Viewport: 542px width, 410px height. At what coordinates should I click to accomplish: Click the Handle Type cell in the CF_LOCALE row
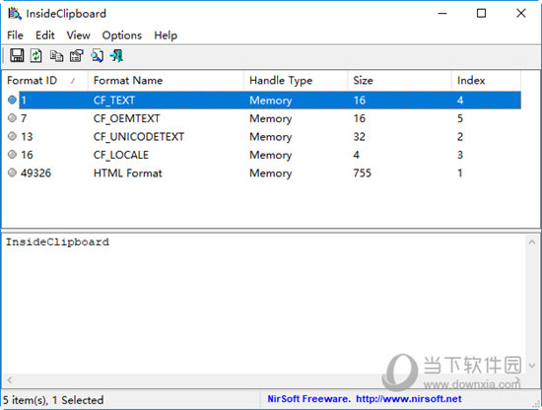point(271,155)
